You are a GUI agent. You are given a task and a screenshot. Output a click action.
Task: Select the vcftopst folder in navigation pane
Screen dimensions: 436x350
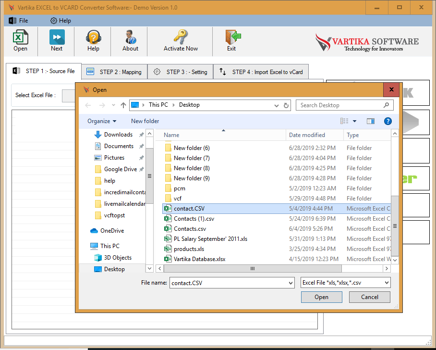(x=110, y=215)
